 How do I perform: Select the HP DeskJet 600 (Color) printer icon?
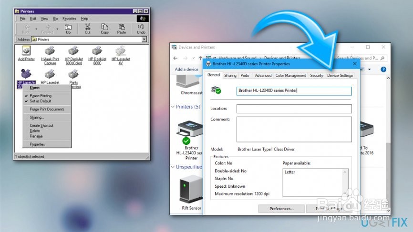[x=73, y=55]
